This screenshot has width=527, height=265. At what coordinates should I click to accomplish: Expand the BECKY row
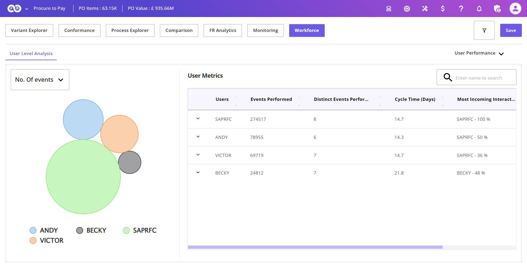coord(198,173)
